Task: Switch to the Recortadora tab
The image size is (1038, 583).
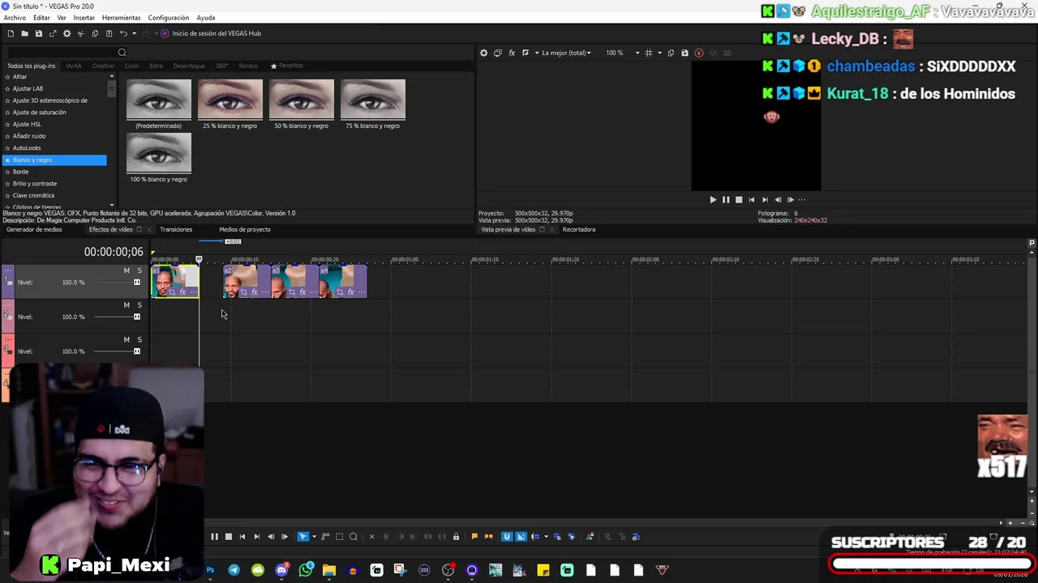Action: [x=579, y=229]
